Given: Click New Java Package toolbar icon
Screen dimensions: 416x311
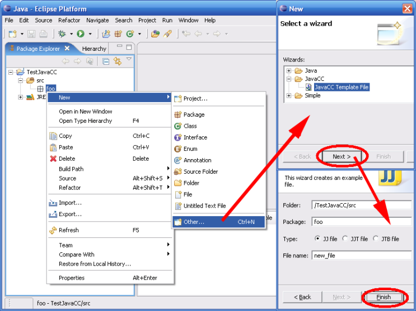Looking at the screenshot, I should pyautogui.click(x=118, y=34).
